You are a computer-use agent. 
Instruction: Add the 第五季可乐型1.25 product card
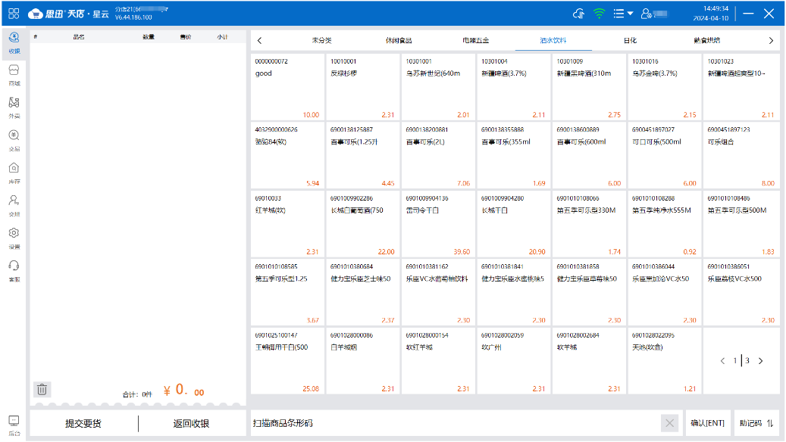287,293
